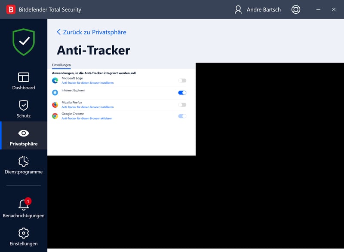Click the green protection status shield
The height and width of the screenshot is (252, 344).
[x=24, y=42]
